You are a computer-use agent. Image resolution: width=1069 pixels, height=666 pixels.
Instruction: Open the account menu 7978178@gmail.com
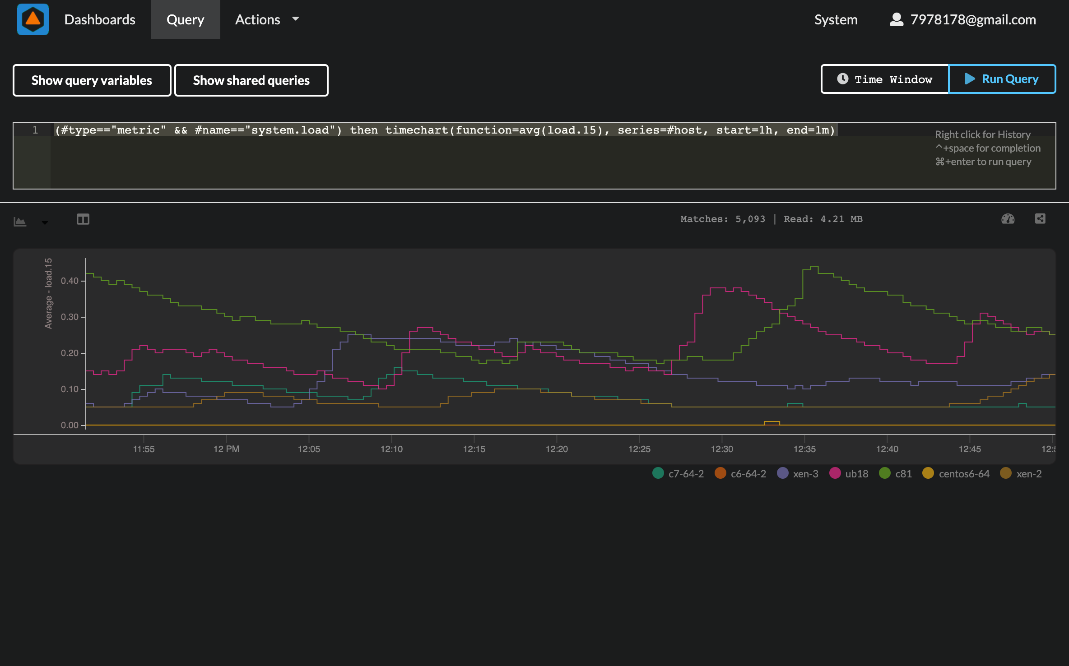(x=973, y=19)
